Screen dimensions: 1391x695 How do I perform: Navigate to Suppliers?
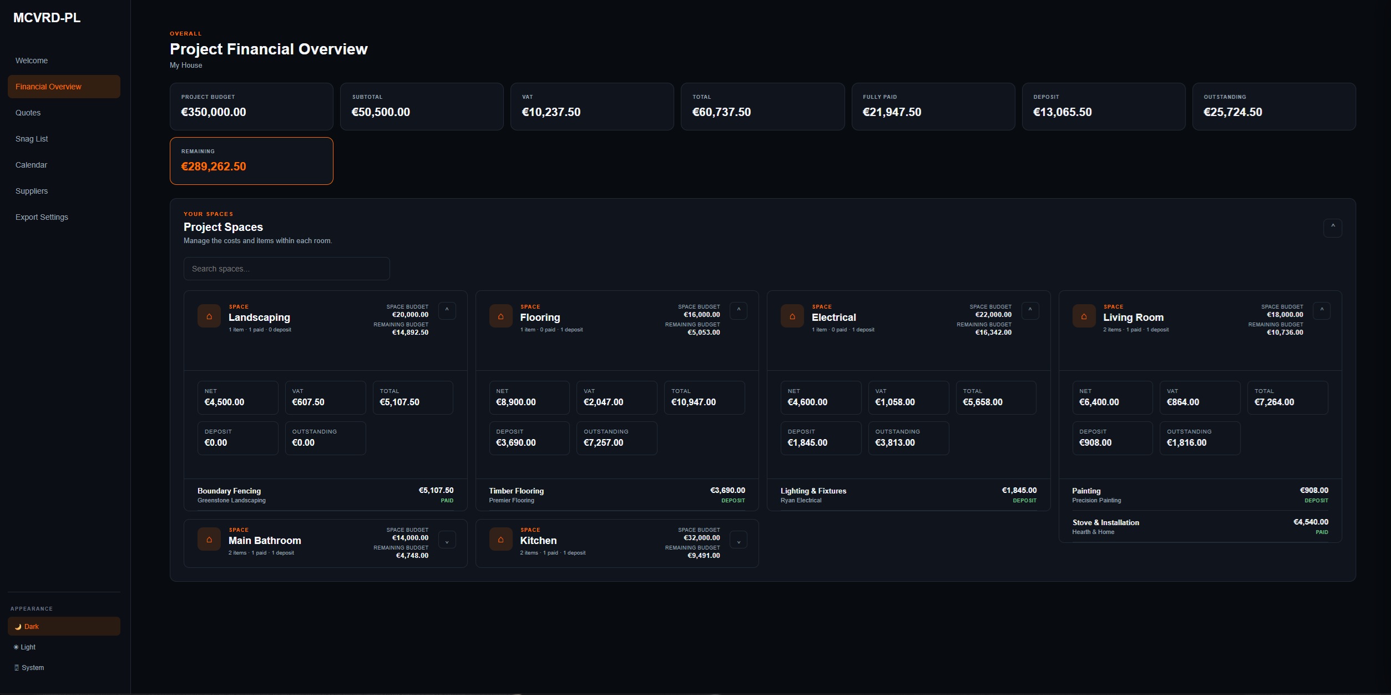pos(64,191)
